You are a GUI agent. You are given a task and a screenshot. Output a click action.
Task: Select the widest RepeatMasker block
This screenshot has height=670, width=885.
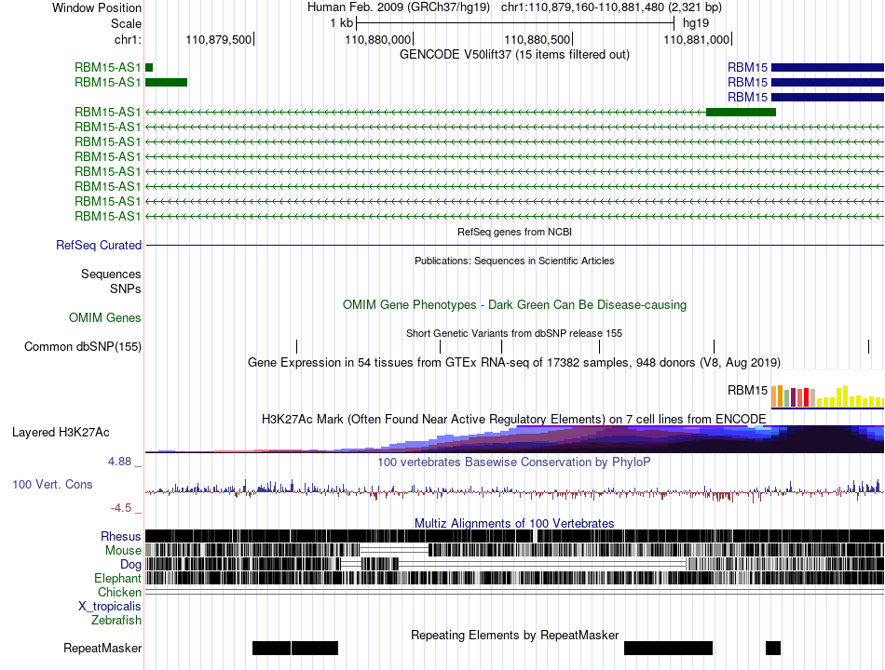click(668, 648)
